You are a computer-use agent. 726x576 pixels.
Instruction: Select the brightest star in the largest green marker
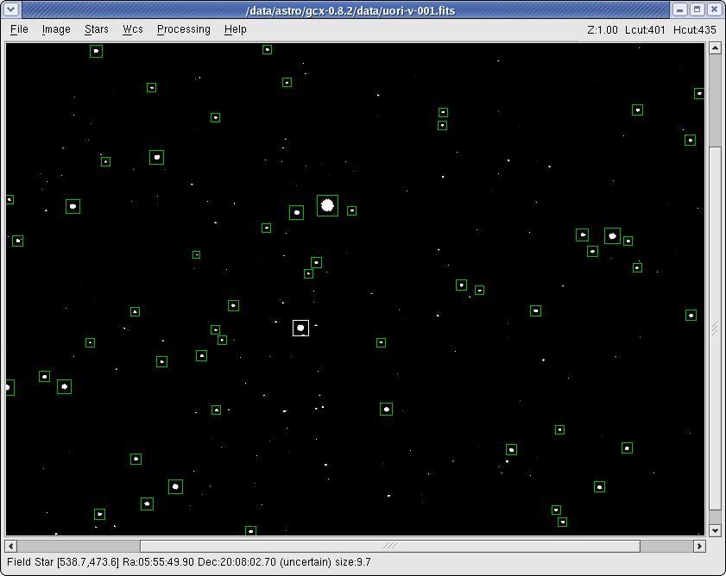pos(327,205)
